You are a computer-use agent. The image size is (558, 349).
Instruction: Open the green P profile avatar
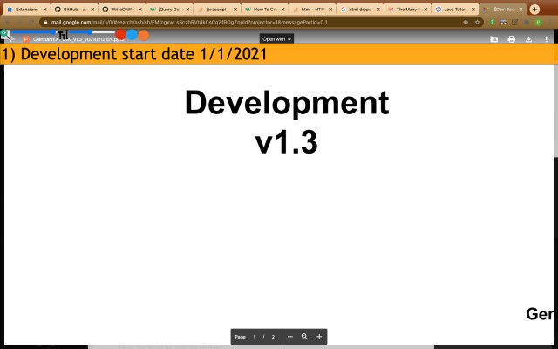pyautogui.click(x=539, y=22)
